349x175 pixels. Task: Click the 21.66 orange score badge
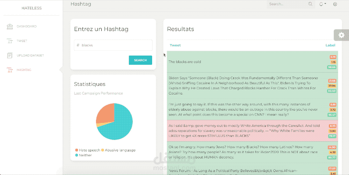click(x=332, y=81)
